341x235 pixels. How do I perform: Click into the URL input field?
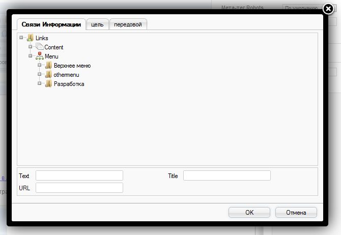[x=79, y=188]
